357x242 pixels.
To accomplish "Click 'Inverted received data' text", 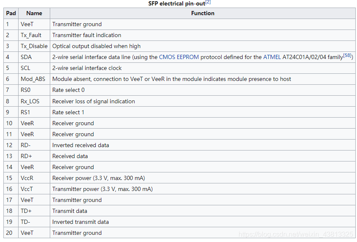I will pyautogui.click(x=80, y=145).
